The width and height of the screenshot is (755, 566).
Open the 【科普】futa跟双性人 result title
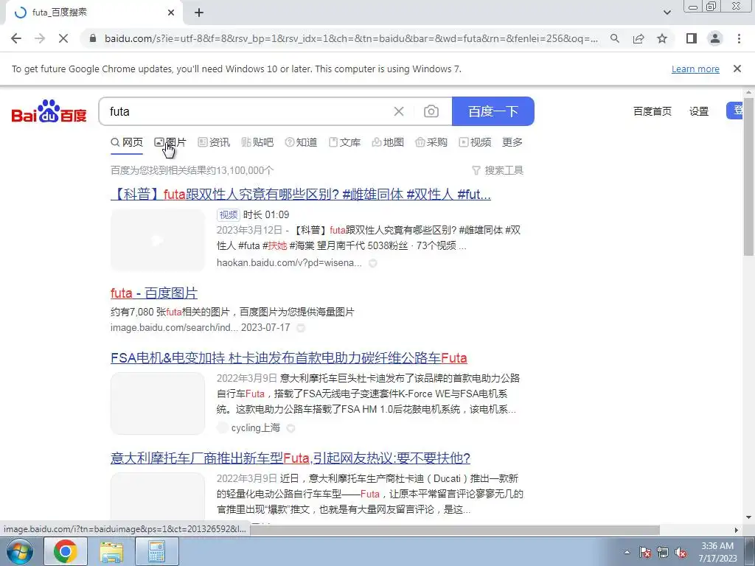pos(301,195)
